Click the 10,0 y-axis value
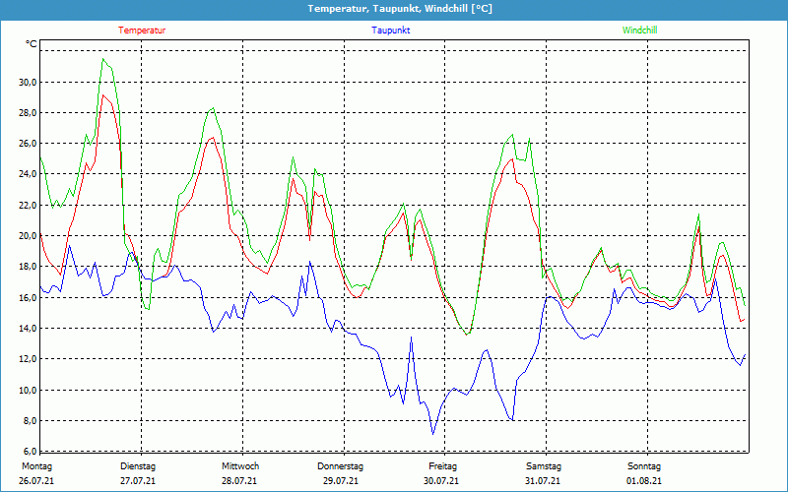The height and width of the screenshot is (492, 788). pos(28,390)
